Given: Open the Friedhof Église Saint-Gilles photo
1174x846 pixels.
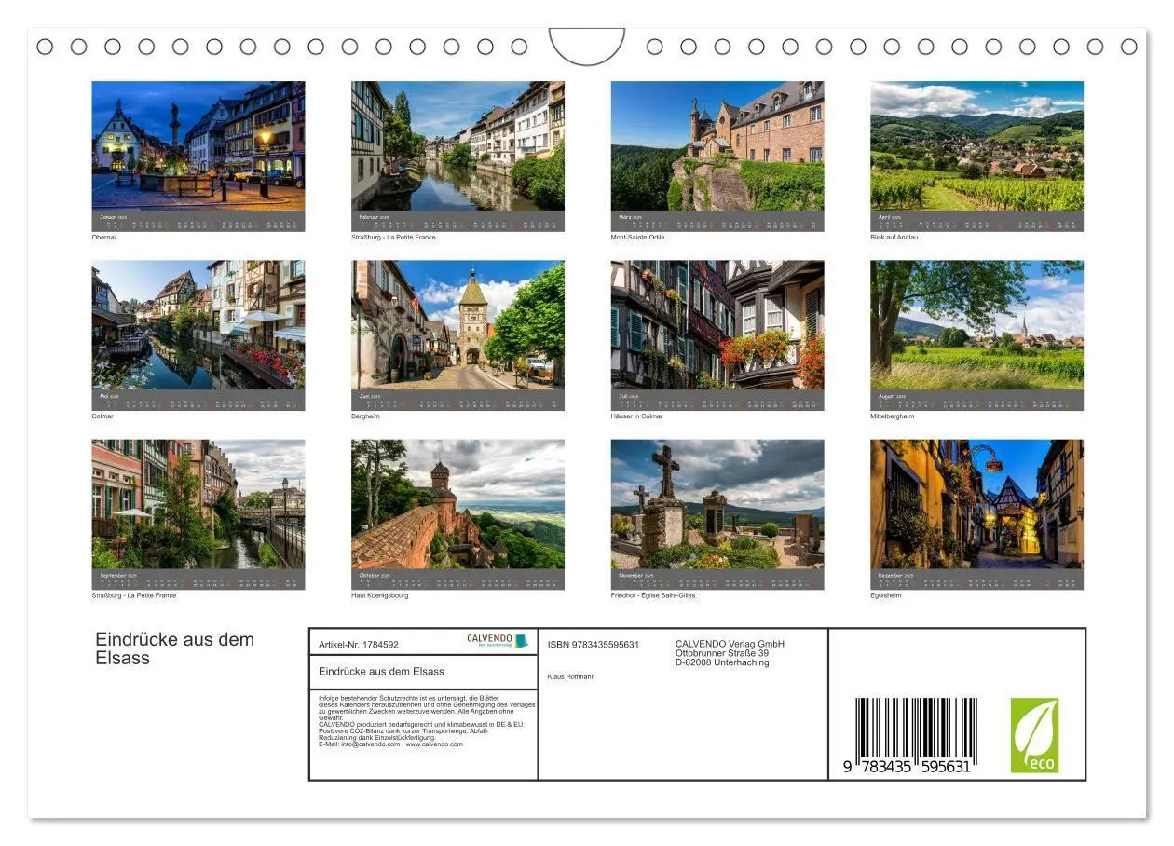Looking at the screenshot, I should pyautogui.click(x=717, y=504).
